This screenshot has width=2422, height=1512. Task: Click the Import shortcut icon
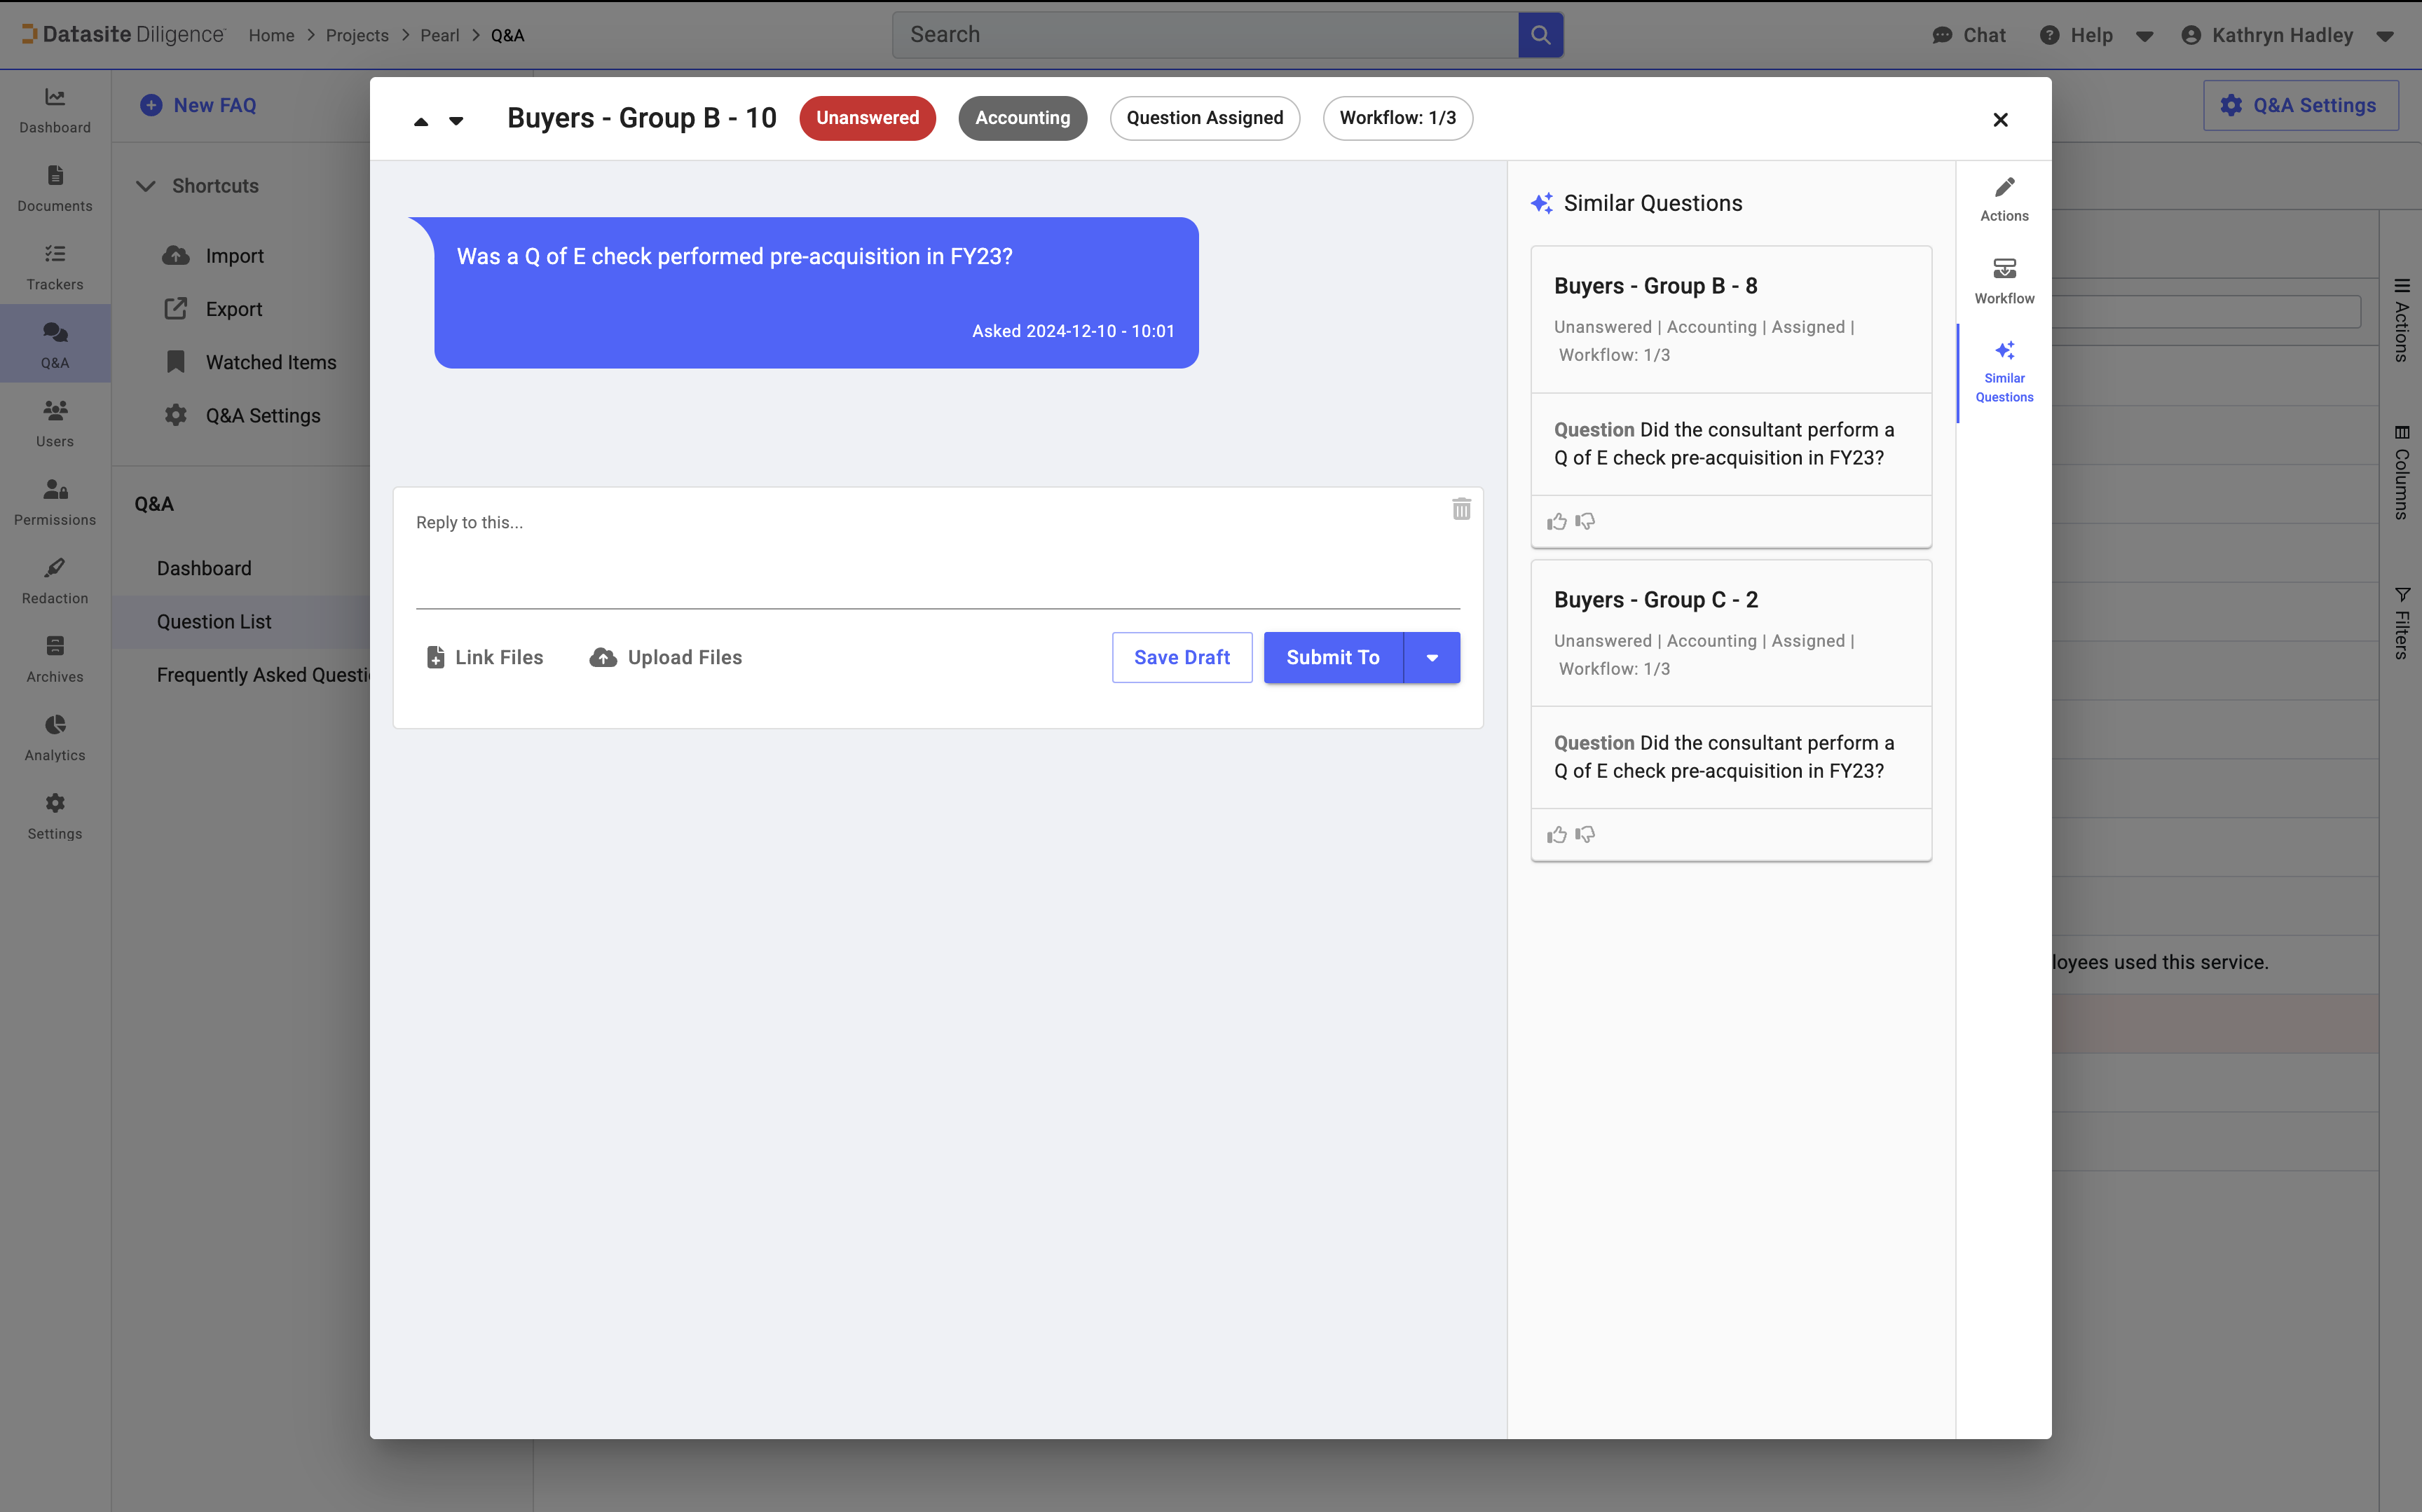tap(176, 255)
